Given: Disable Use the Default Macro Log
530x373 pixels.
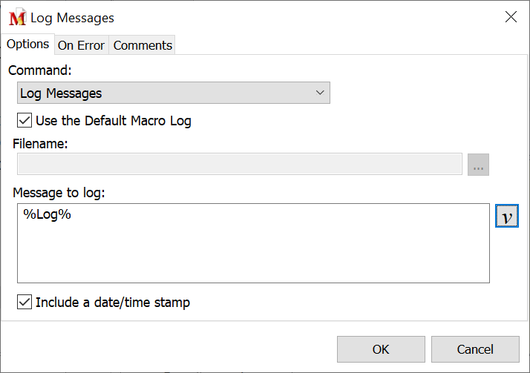Looking at the screenshot, I should pyautogui.click(x=24, y=121).
